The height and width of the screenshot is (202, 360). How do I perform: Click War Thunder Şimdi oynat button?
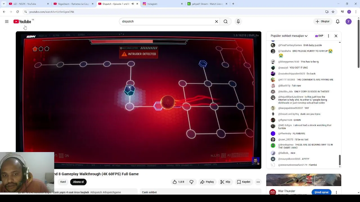coord(321,192)
